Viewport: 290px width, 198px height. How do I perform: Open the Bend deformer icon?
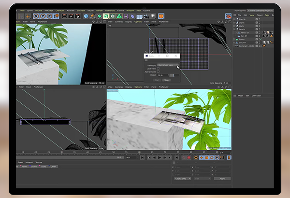coord(132,16)
